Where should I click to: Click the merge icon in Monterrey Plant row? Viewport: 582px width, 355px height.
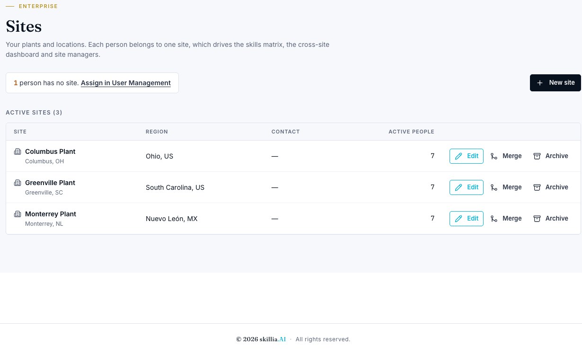(494, 219)
